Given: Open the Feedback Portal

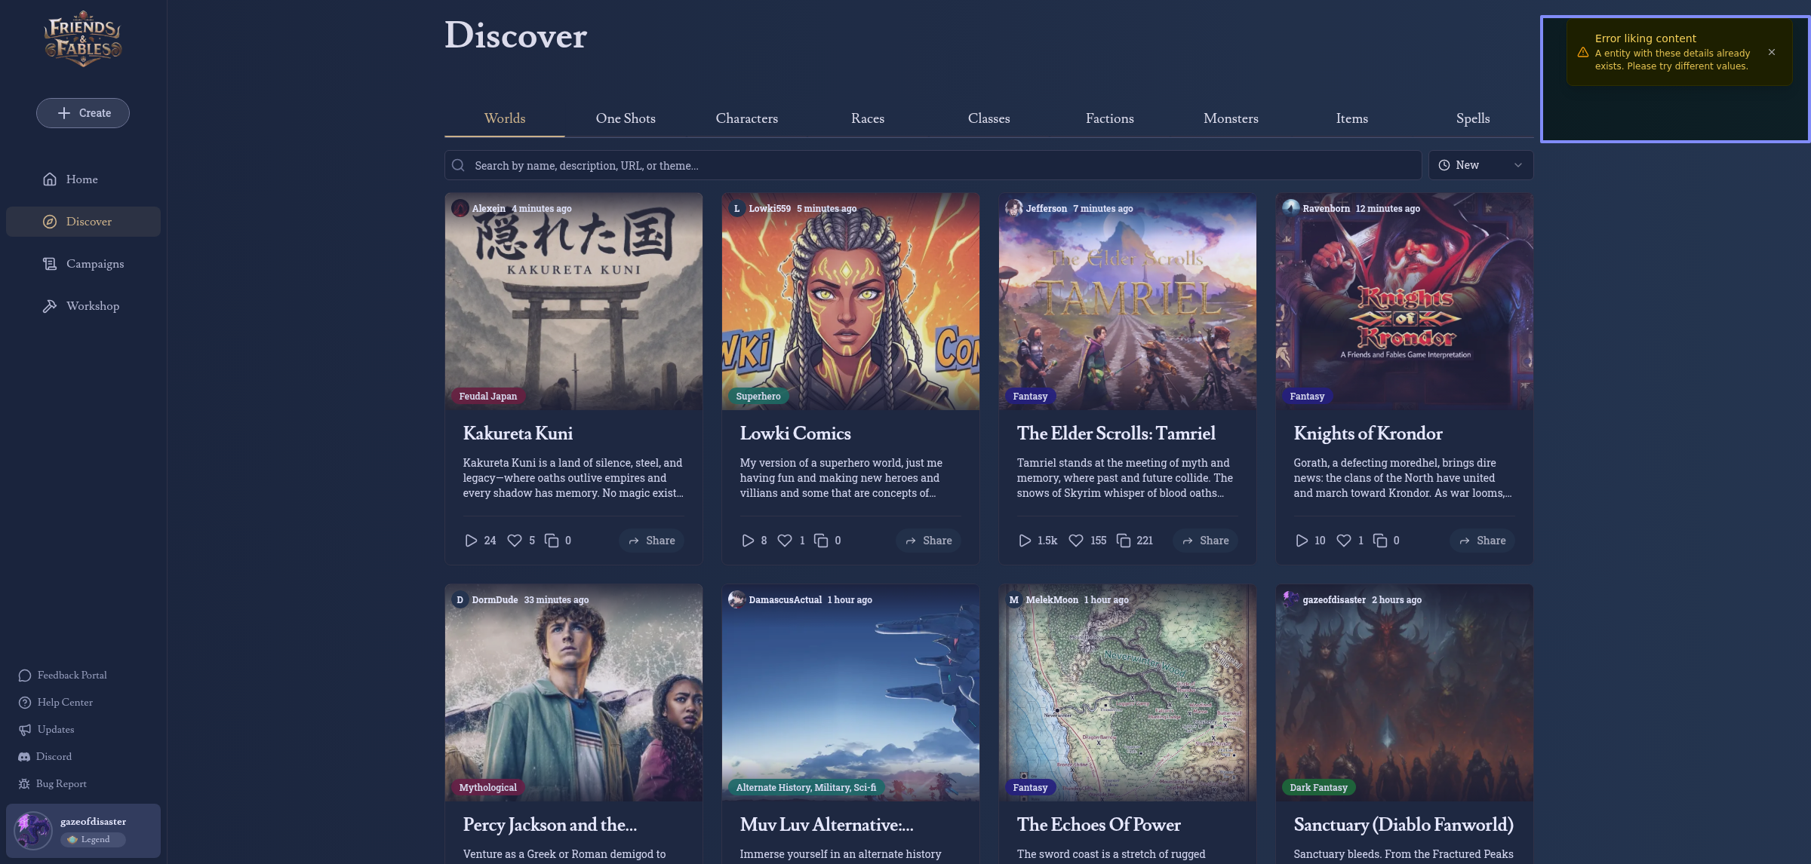Looking at the screenshot, I should click(72, 675).
